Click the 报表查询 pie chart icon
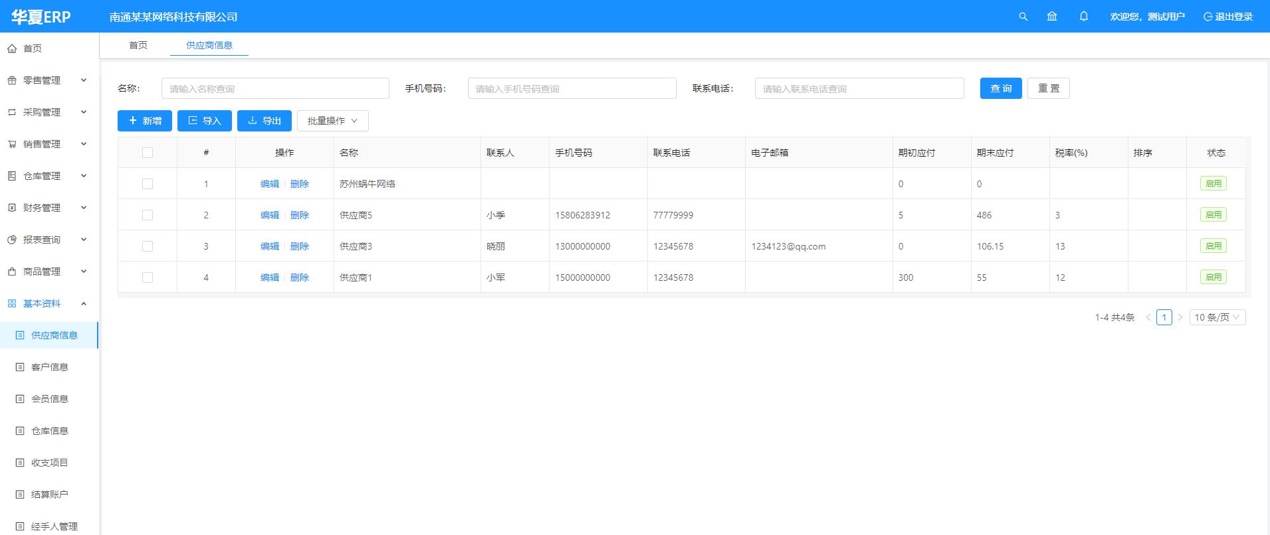Screen dimensions: 1270x535 tap(12, 240)
